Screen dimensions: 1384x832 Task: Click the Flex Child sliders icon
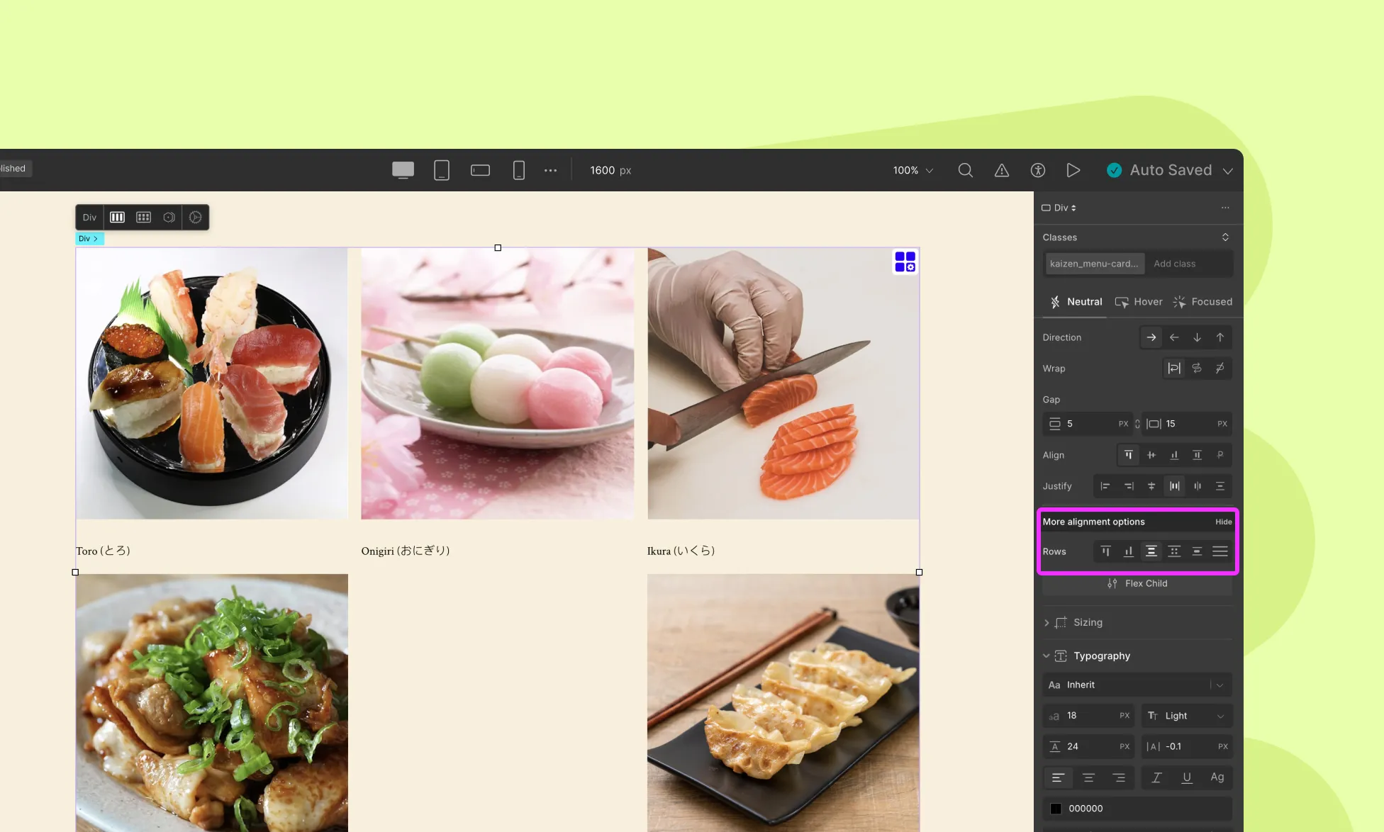[1112, 583]
